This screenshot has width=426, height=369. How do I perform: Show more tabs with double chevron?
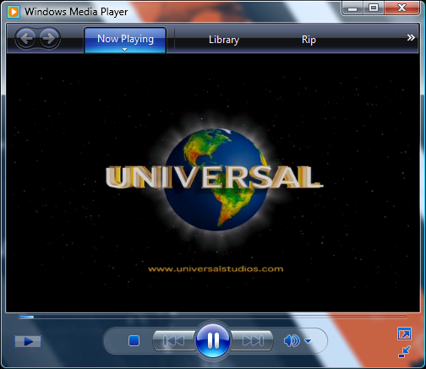tap(411, 37)
